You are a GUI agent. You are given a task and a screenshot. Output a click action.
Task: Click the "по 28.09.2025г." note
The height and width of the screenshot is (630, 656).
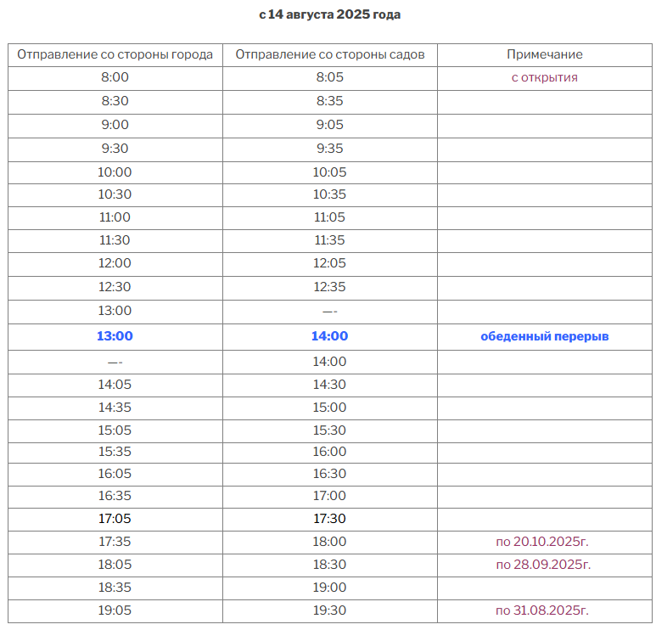(544, 565)
